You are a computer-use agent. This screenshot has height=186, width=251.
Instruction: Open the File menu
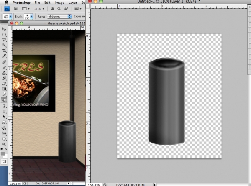(37, 3)
